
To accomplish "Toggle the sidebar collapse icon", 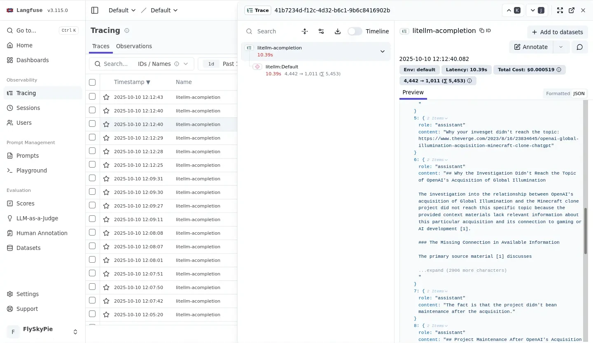I will (x=95, y=10).
